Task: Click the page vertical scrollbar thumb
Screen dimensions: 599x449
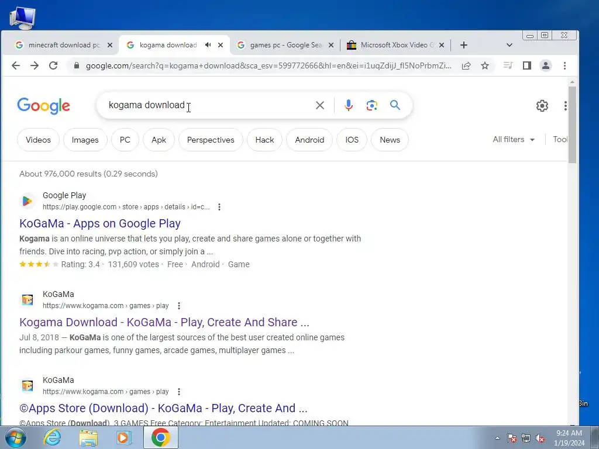Action: 572,125
